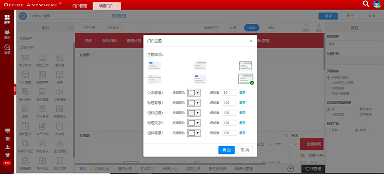Switch to the 门户管理 tab
Screen dimensions: 384x174
80,6
